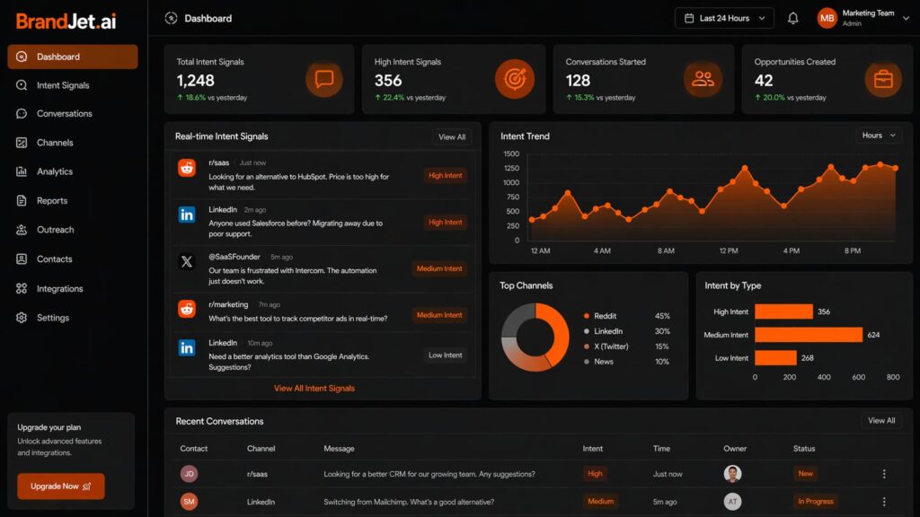Open the Last 24 Hours date dropdown

[724, 18]
